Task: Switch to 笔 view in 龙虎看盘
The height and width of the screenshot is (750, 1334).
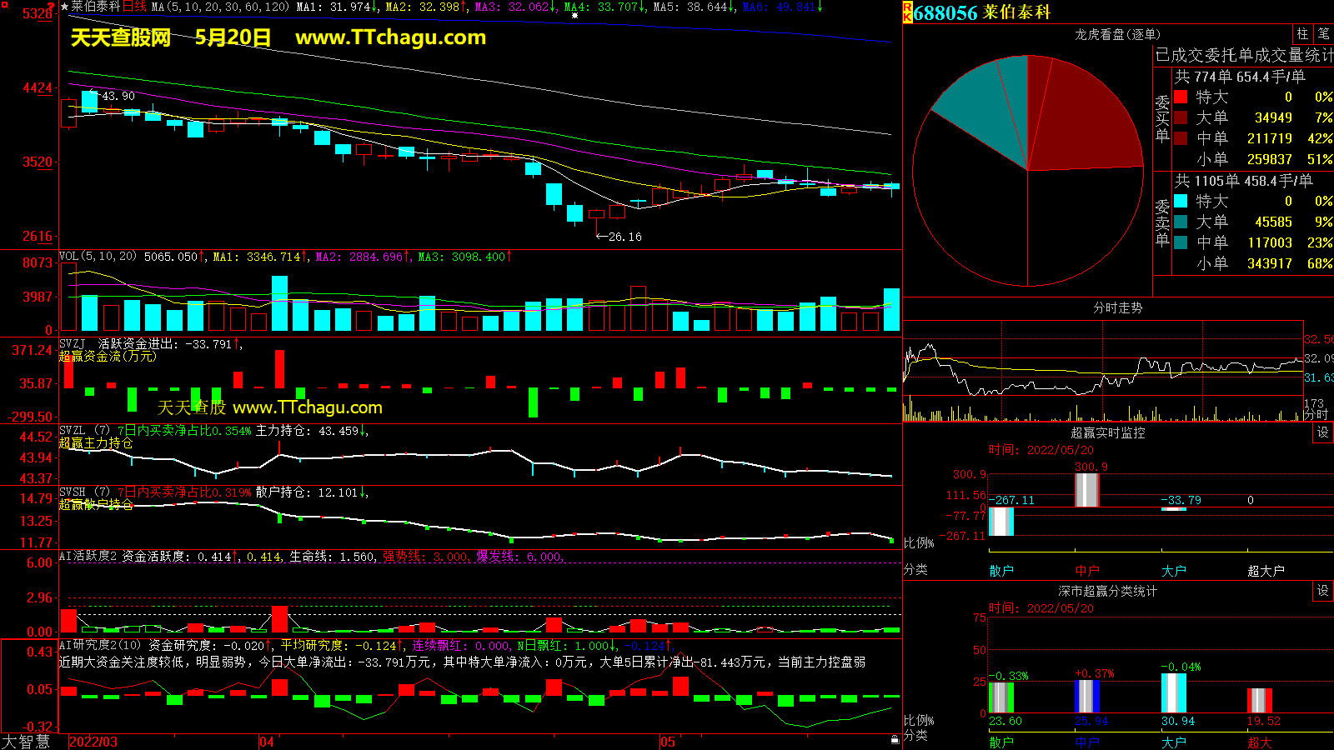Action: click(x=1323, y=33)
